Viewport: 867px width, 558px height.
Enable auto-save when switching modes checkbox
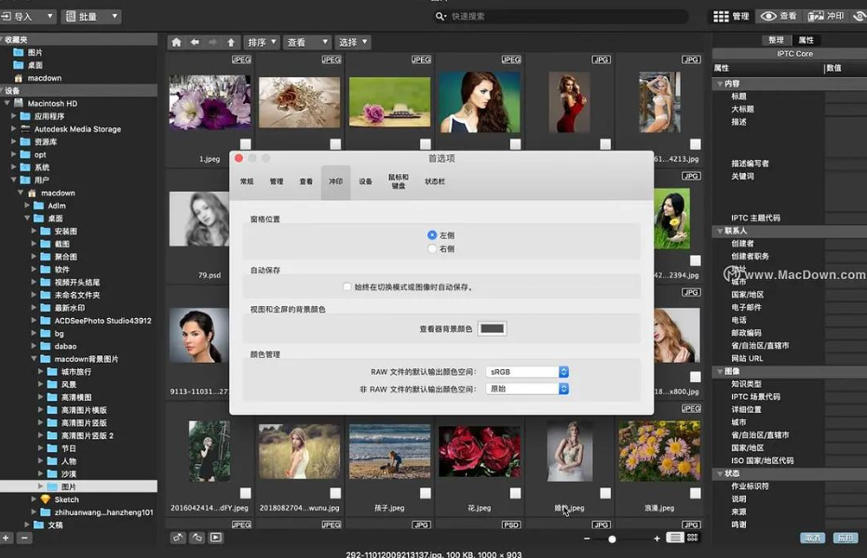pyautogui.click(x=346, y=288)
